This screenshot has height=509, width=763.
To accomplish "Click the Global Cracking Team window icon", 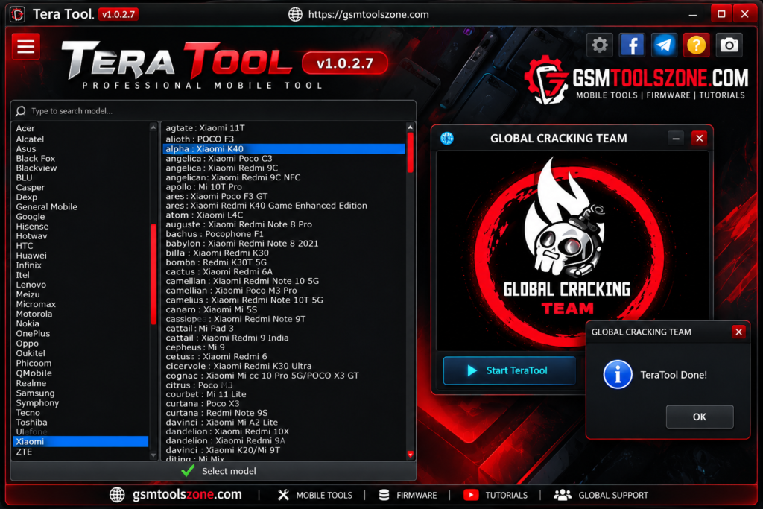I will tap(447, 139).
